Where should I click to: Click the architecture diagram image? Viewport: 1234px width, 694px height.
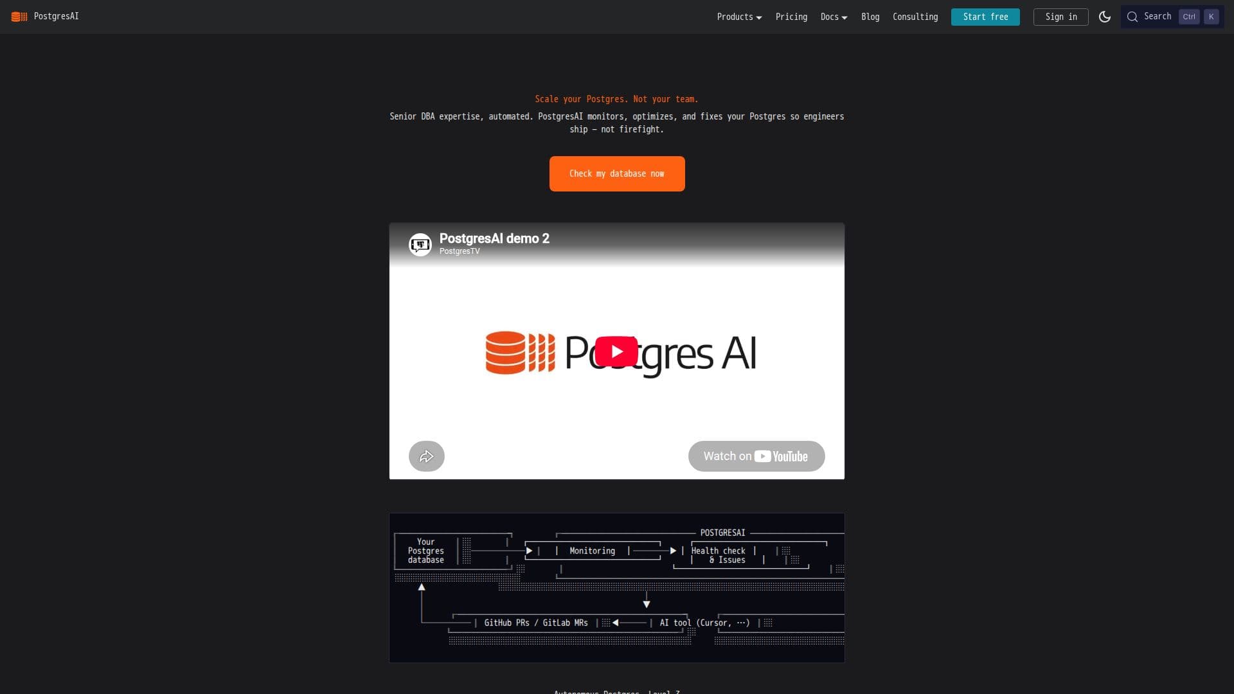point(617,588)
